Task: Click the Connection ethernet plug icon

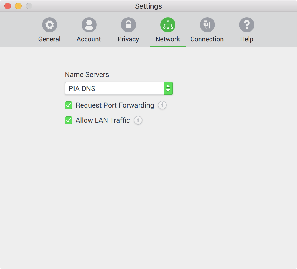Action: [x=207, y=25]
